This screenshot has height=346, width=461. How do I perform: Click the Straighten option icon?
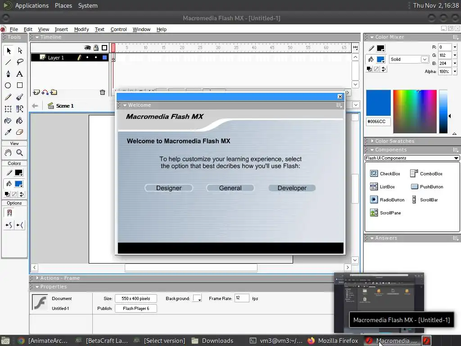pos(20,225)
